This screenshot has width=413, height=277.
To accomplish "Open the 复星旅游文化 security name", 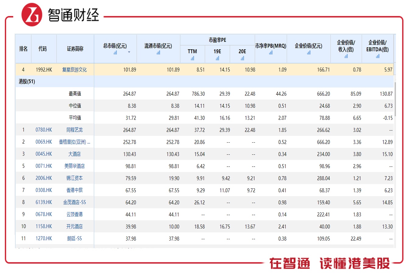I will click(x=75, y=70).
